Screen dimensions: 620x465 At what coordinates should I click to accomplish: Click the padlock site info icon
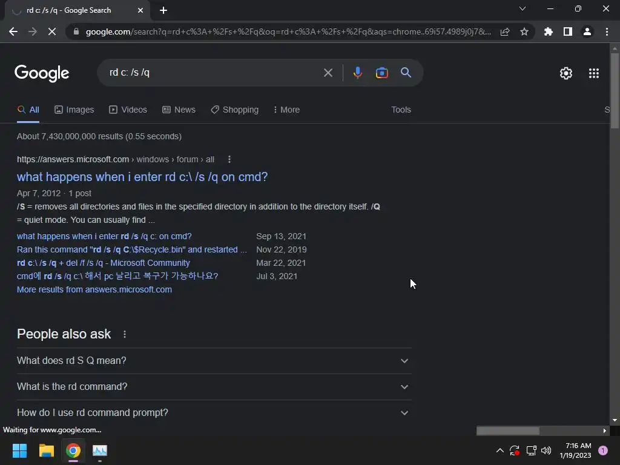point(76,31)
